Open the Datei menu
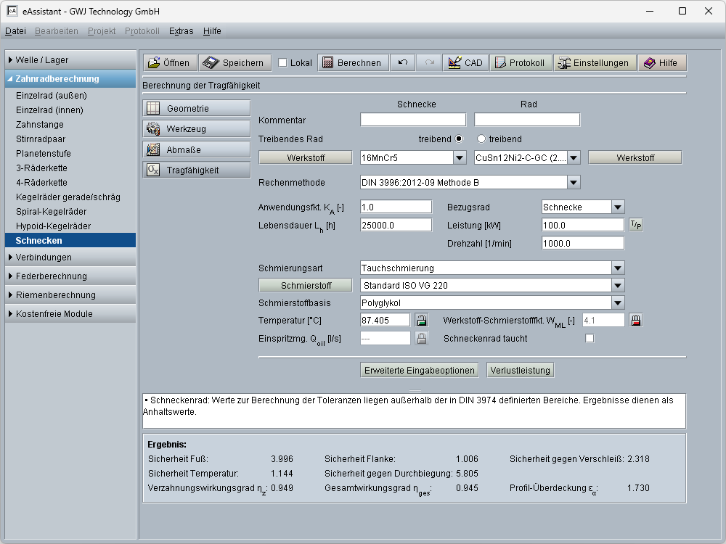 (x=15, y=31)
